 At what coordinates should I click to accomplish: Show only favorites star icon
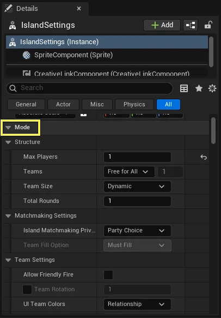click(x=199, y=88)
